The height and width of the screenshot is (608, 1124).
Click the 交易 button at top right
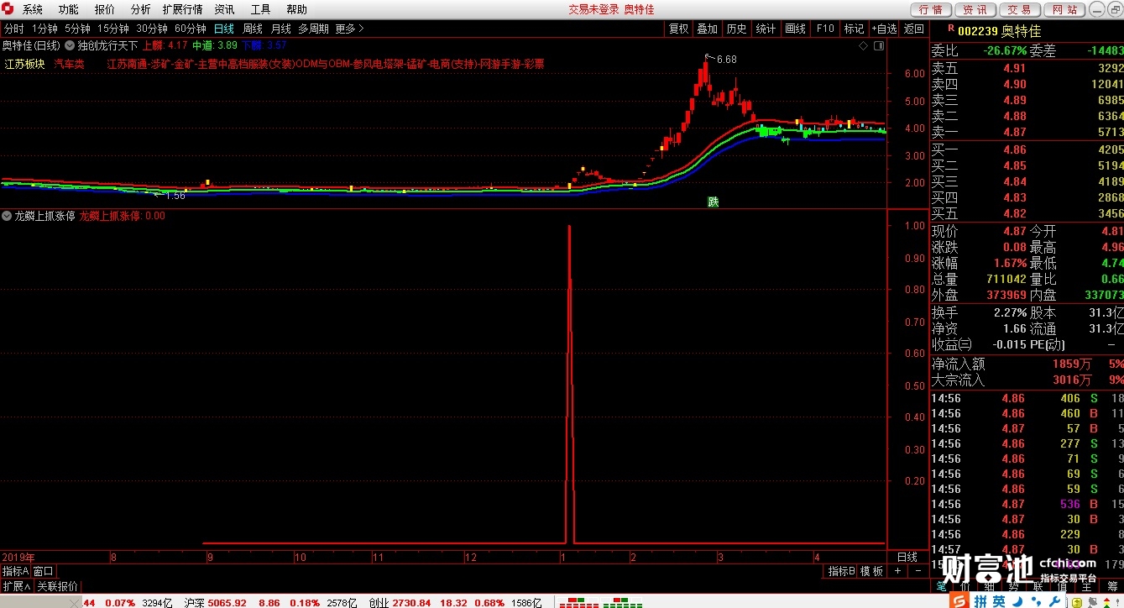1020,9
